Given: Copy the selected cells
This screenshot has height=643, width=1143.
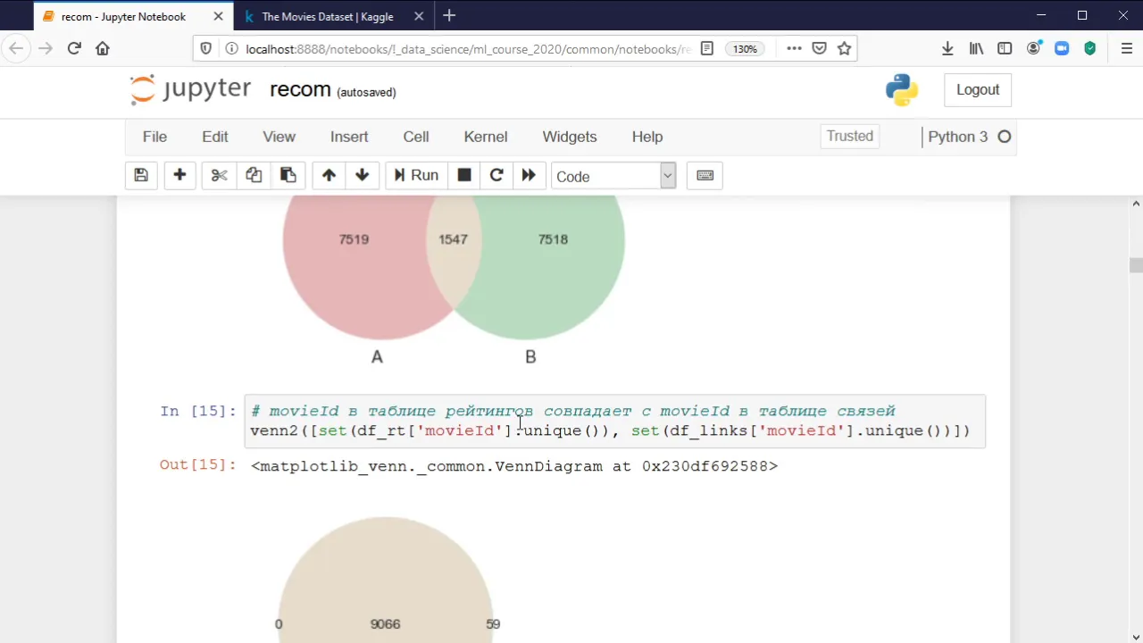Looking at the screenshot, I should point(254,176).
